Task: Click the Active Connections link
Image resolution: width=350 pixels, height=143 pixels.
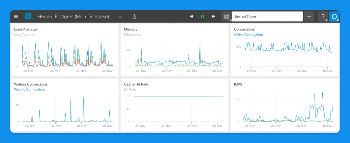Action: 249,35
